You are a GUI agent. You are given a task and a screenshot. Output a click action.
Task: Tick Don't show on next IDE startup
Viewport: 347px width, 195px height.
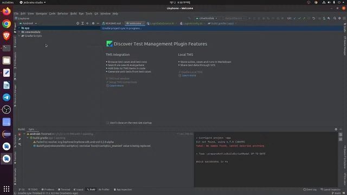coord(107,123)
